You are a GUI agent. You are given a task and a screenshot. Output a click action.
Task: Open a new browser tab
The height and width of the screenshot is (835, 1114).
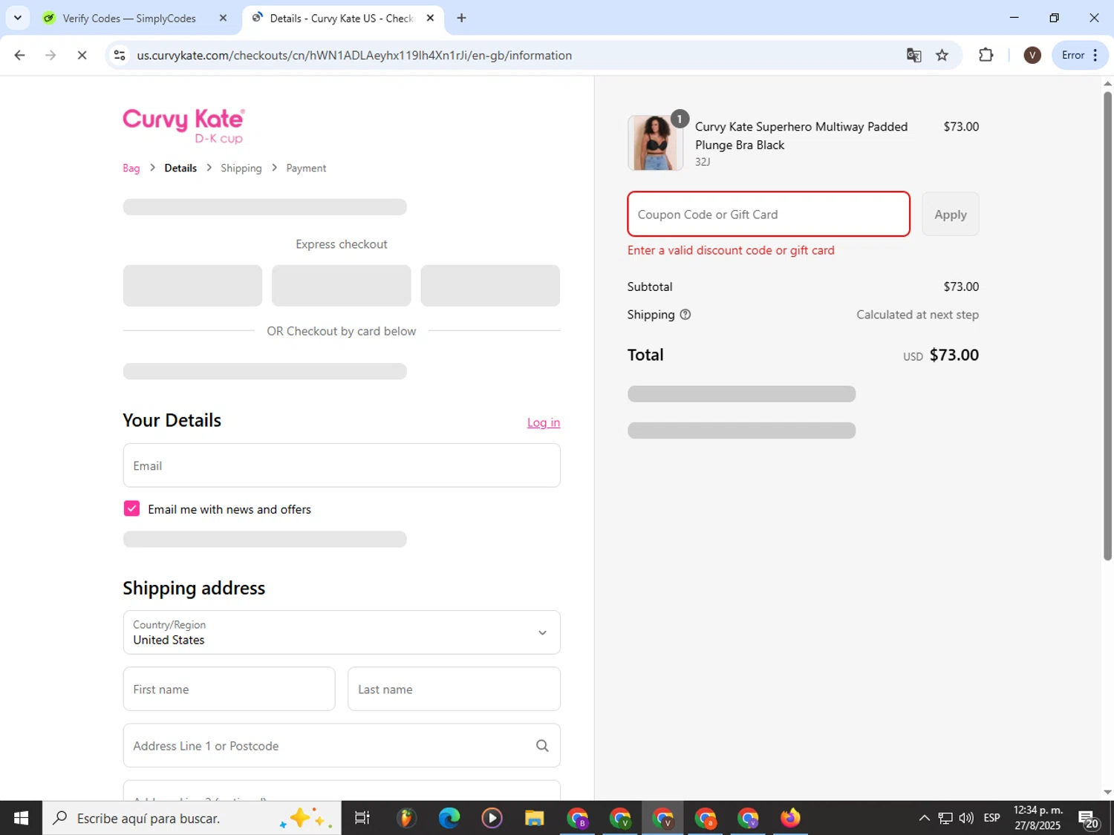pos(462,18)
